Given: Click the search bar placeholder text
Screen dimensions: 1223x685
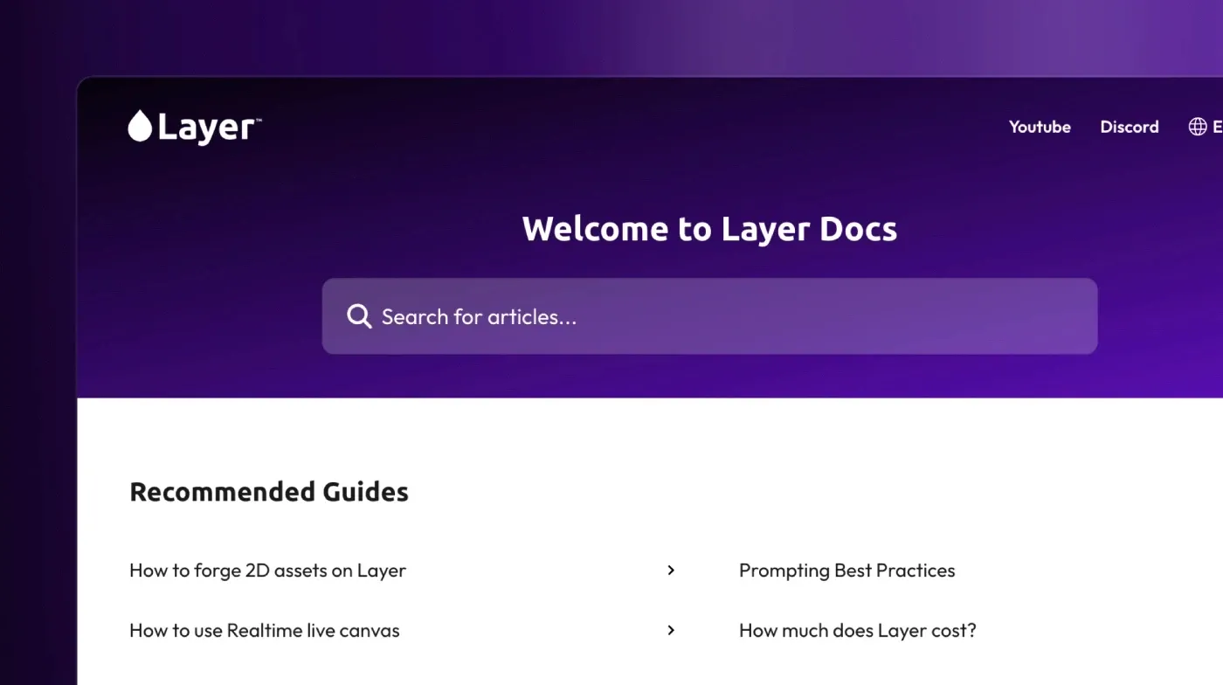Looking at the screenshot, I should click(x=478, y=316).
